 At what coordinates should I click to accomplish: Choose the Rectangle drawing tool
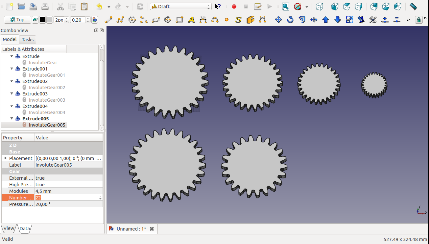(179, 20)
